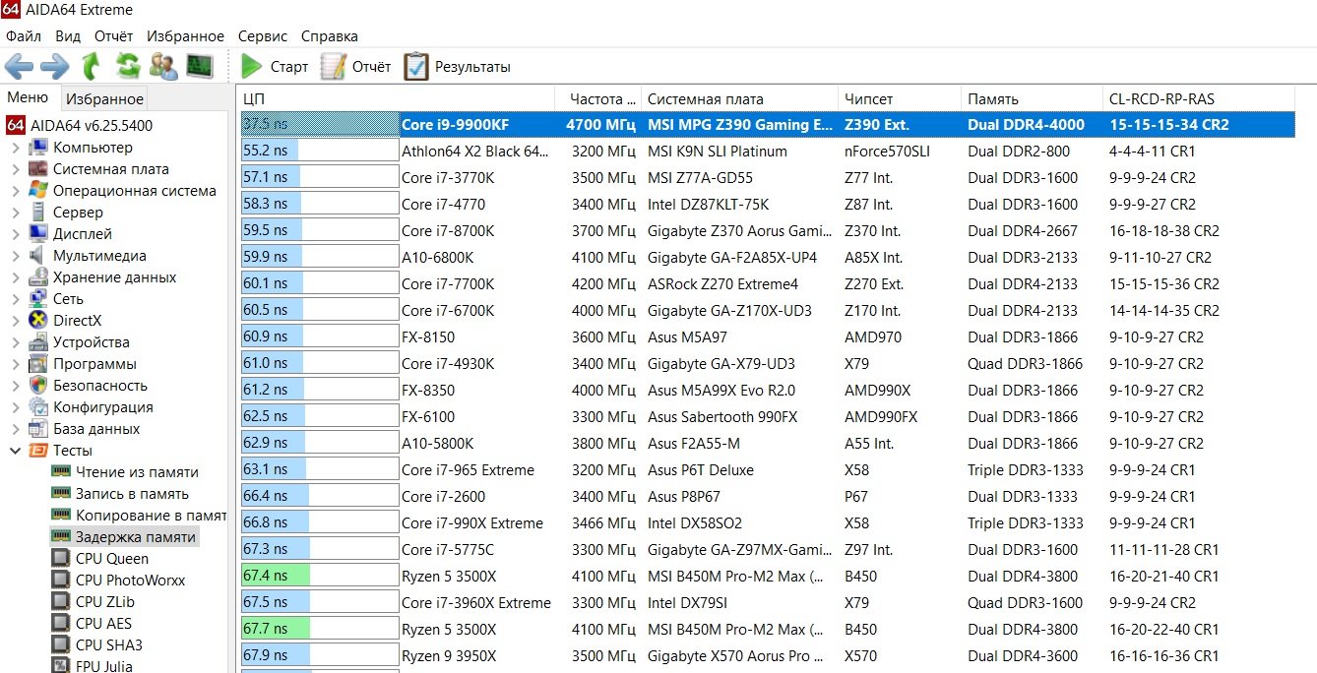Image resolution: width=1317 pixels, height=673 pixels.
Task: Select the Athlon64 X2 Black result row
Action: coord(768,152)
